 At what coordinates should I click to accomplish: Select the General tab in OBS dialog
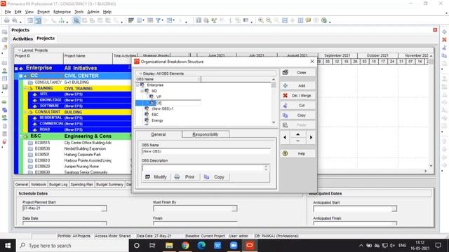(x=158, y=134)
